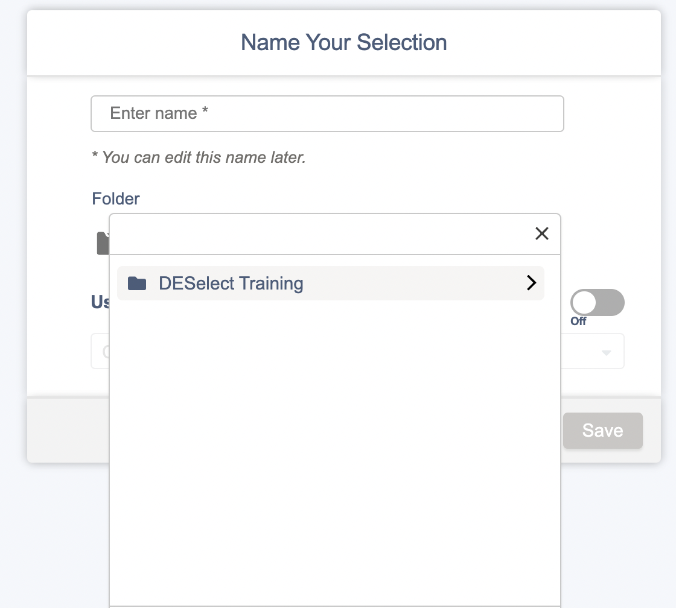The image size is (676, 608).
Task: Click the DESelect Training text label
Action: pyautogui.click(x=231, y=283)
